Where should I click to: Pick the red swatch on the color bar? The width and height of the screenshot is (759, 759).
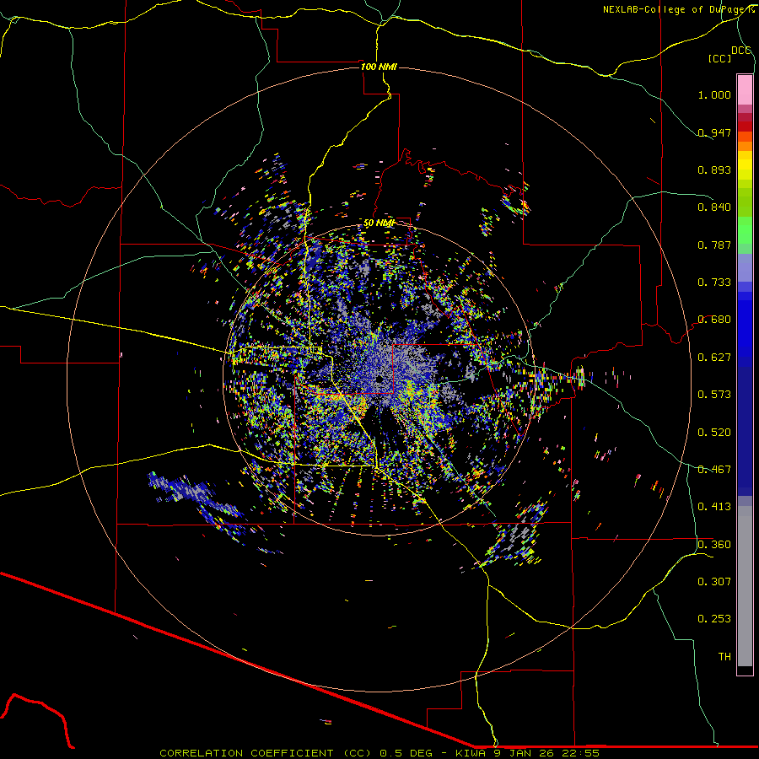[x=745, y=126]
